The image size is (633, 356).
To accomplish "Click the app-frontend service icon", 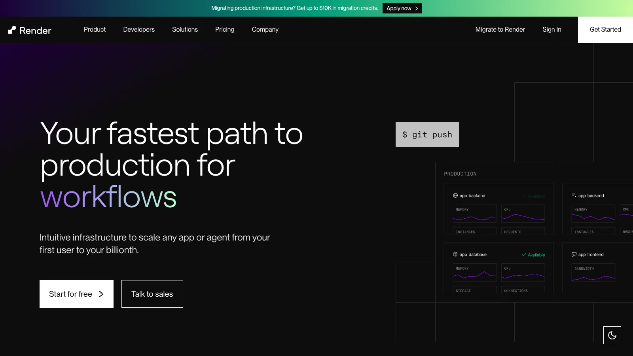I will pyautogui.click(x=574, y=254).
